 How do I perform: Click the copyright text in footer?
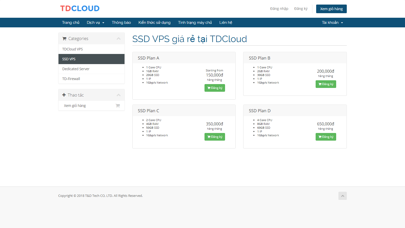pos(100,196)
